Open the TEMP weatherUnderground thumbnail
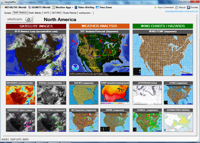200x143 pixels. [x=115, y=95]
